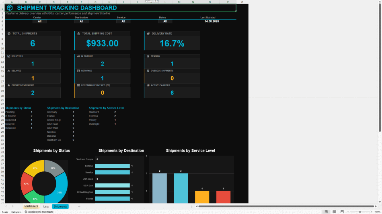Image resolution: width=382 pixels, height=214 pixels.
Task: Click the zoom slider handle
Action: click(x=360, y=212)
